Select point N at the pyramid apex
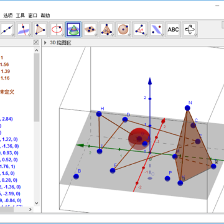 [x=187, y=108]
